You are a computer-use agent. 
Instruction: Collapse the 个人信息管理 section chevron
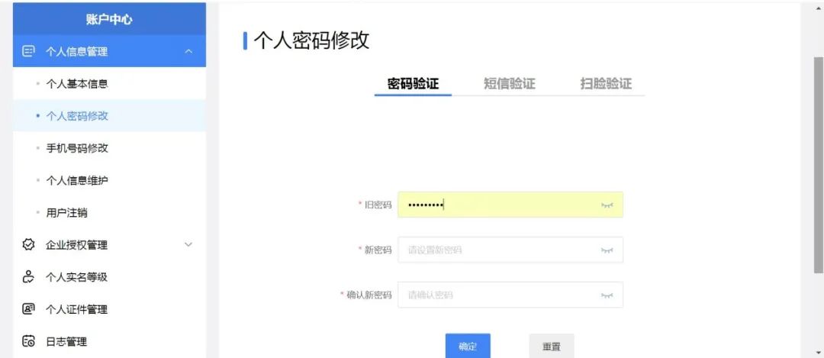pos(188,51)
